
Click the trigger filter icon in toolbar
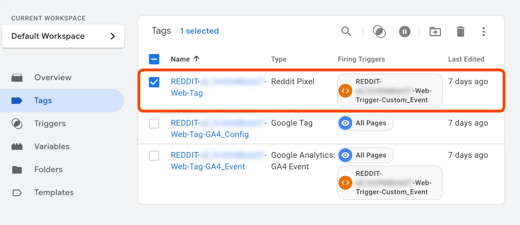point(379,31)
